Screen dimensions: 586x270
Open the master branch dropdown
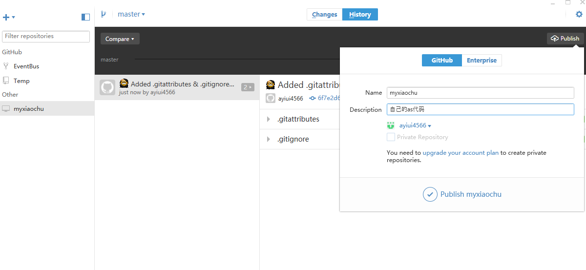131,14
